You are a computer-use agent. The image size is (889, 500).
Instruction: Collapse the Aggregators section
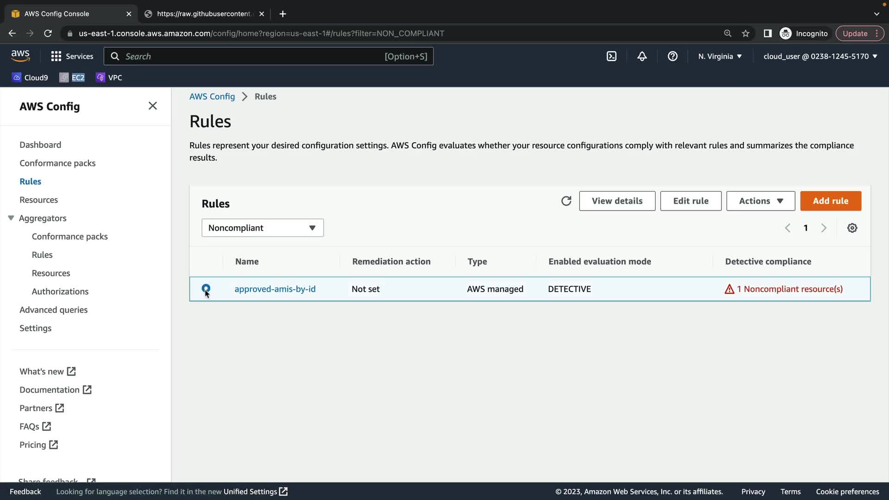(11, 218)
